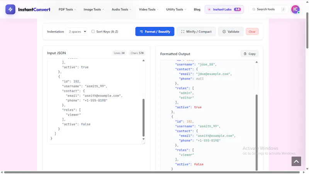
Task: Click the page horizontal scrollbar
Action: pyautogui.click(x=152, y=172)
